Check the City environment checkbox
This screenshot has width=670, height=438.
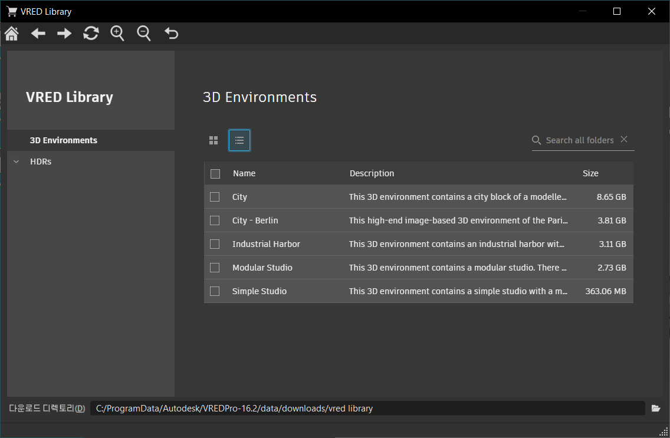click(x=215, y=197)
